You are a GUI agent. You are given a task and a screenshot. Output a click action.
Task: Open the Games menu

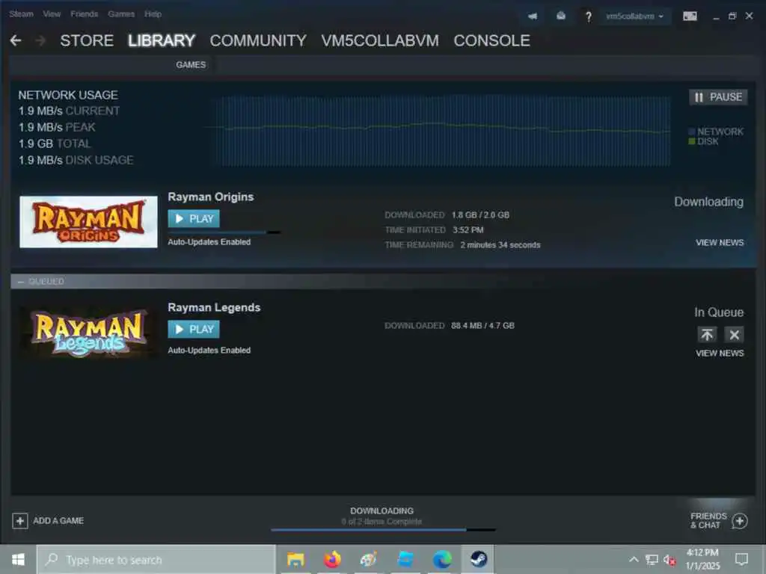coord(121,14)
